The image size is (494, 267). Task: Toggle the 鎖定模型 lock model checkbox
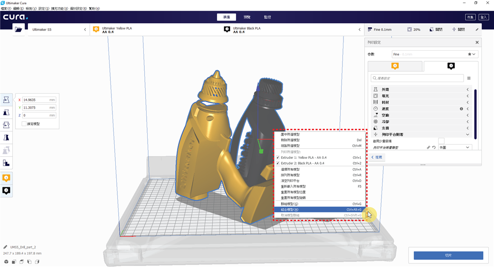coord(24,124)
